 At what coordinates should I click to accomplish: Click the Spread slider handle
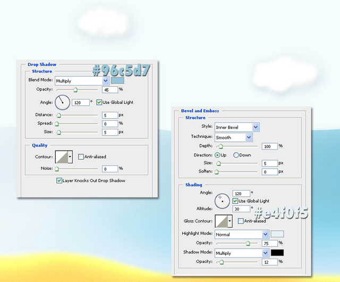[57, 124]
